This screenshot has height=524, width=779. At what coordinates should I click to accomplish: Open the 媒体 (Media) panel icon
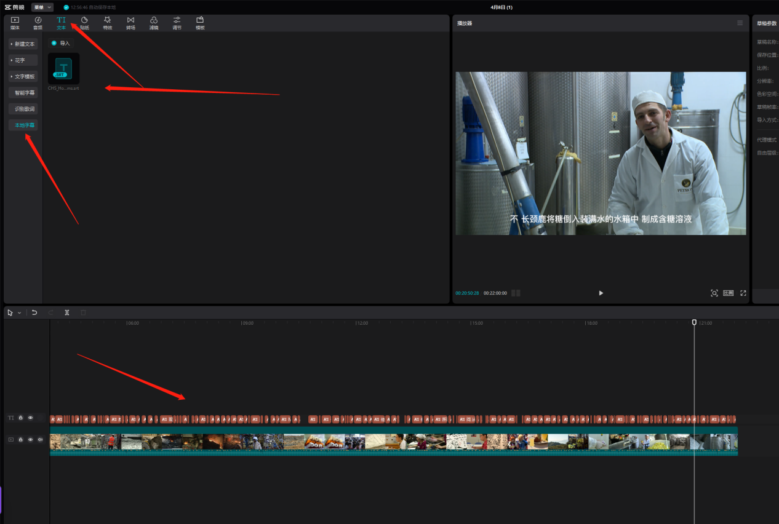point(15,23)
